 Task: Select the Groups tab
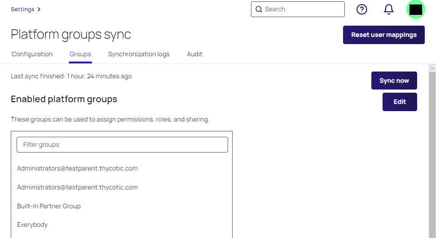point(80,54)
